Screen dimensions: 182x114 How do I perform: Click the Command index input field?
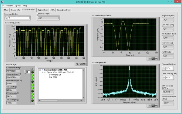[19, 18]
